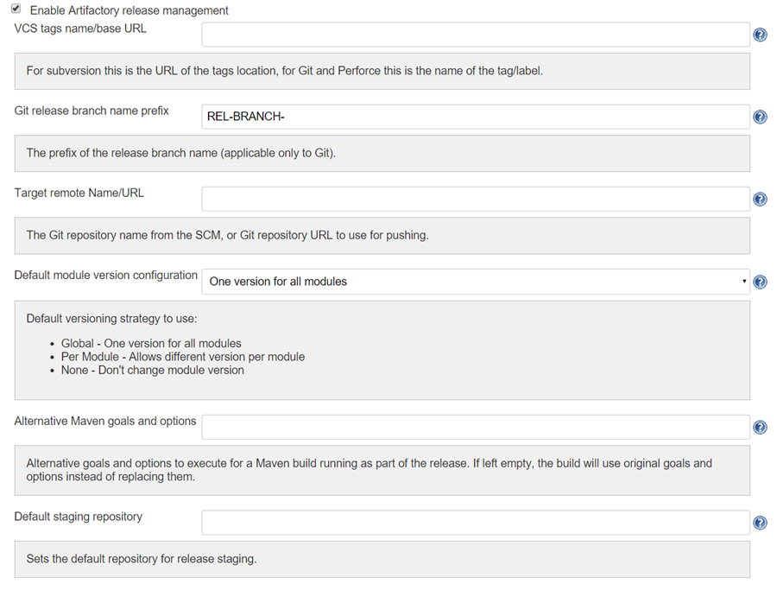Click the Target remote Name/URL text box
The height and width of the screenshot is (590, 777).
[475, 199]
